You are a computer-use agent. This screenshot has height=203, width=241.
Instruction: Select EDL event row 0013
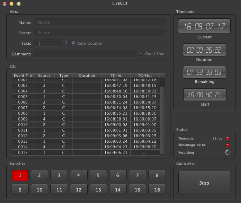coord(86,141)
